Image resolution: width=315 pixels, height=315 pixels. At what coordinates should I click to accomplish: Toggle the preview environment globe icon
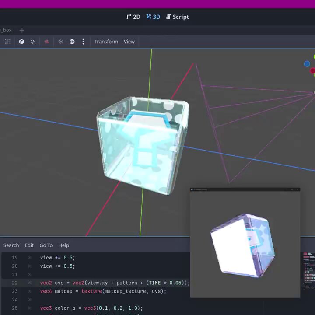coord(72,42)
